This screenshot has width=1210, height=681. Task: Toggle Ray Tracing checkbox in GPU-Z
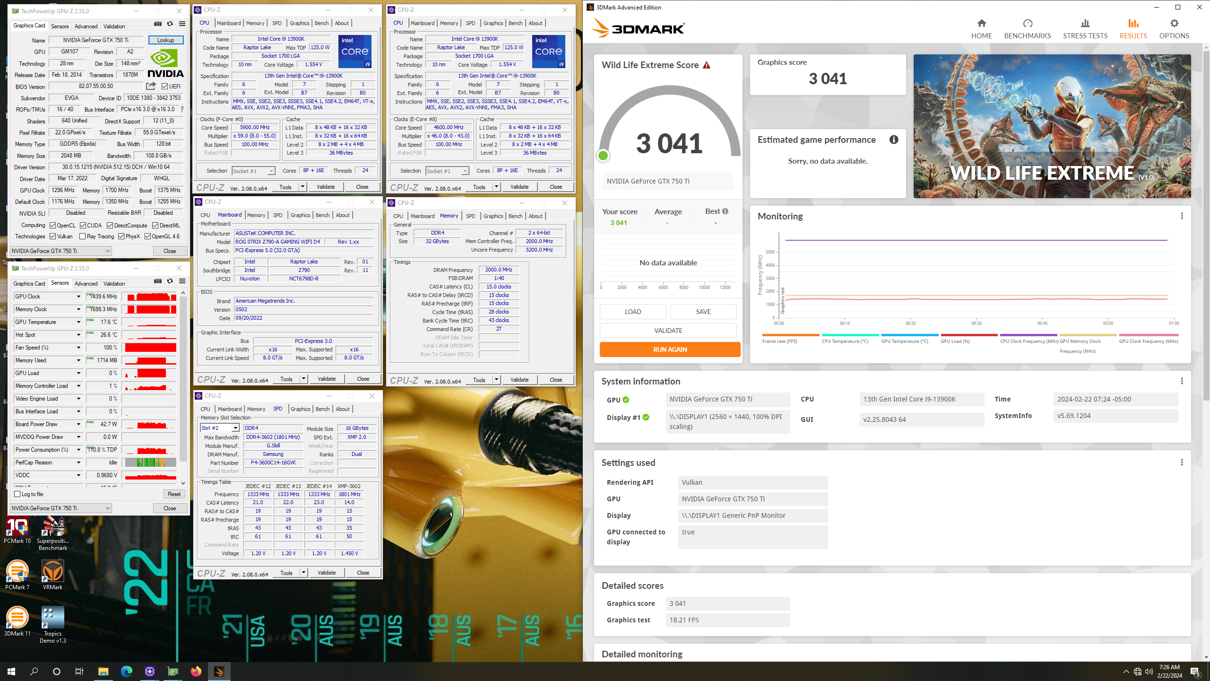coord(83,236)
